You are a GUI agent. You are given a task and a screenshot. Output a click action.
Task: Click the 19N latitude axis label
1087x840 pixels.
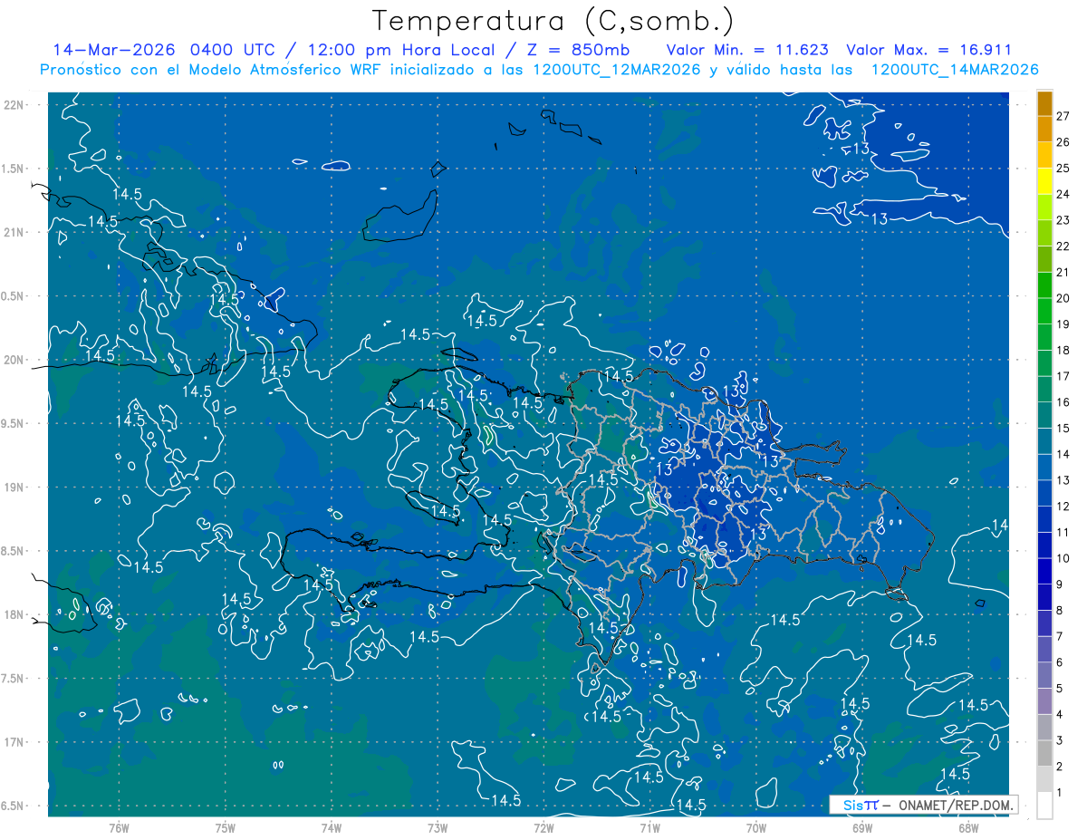15,487
